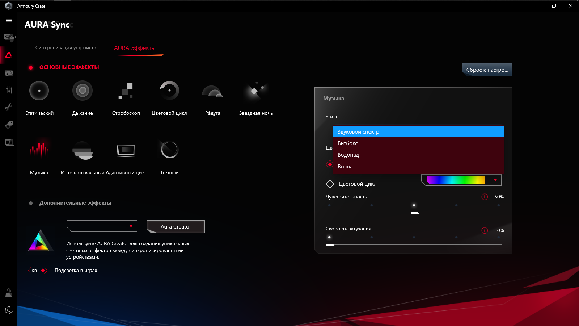
Task: Click the Сброс к настро... reset button
Action: pyautogui.click(x=487, y=70)
